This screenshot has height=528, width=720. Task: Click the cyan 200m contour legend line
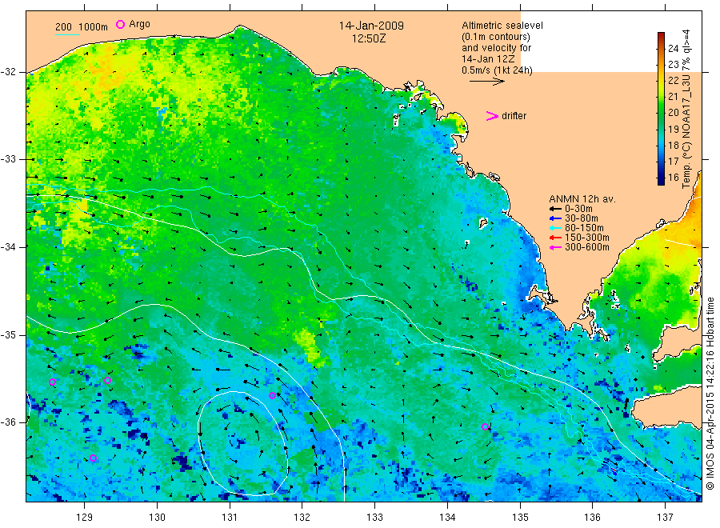[x=67, y=34]
